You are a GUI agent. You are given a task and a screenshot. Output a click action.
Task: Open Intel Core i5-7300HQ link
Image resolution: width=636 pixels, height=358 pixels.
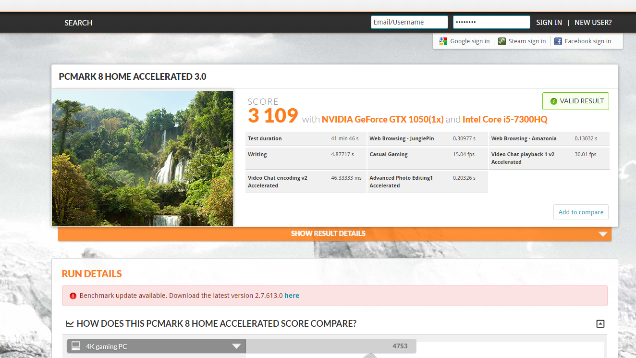click(505, 119)
